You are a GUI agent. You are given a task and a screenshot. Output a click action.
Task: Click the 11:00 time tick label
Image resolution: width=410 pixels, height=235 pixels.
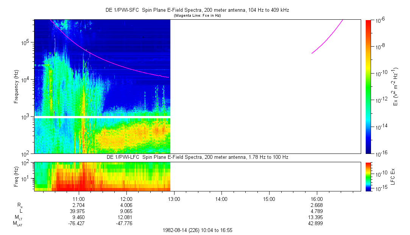pos(78,199)
